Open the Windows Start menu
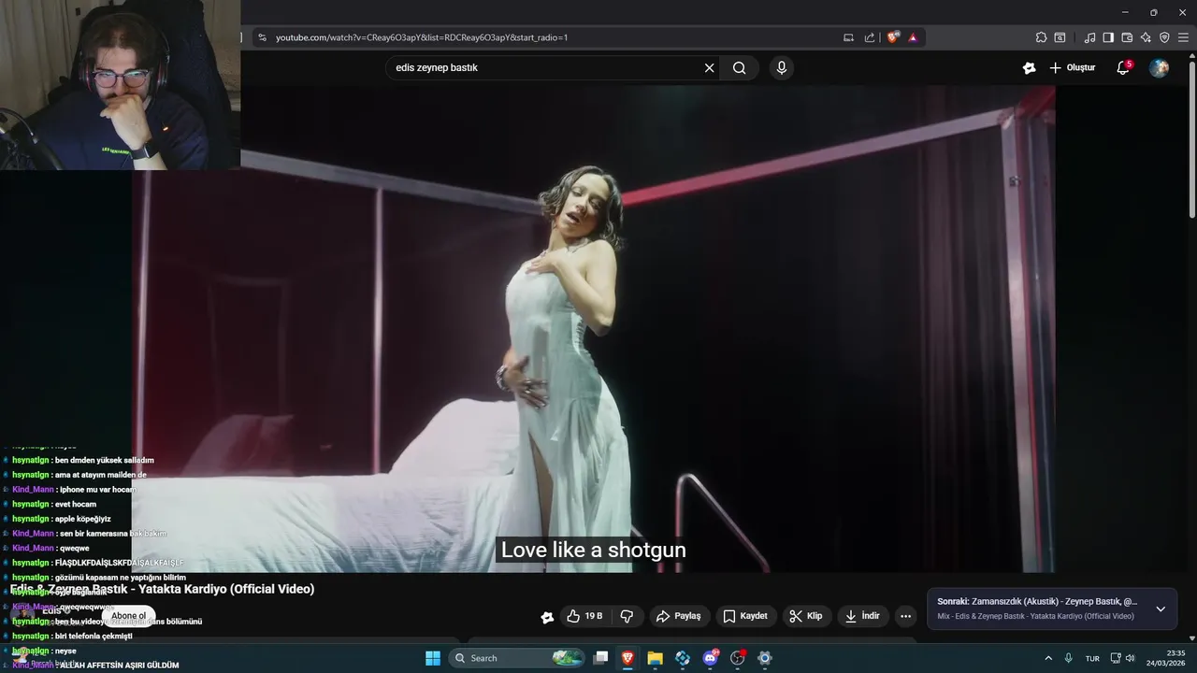This screenshot has height=673, width=1197. point(433,658)
